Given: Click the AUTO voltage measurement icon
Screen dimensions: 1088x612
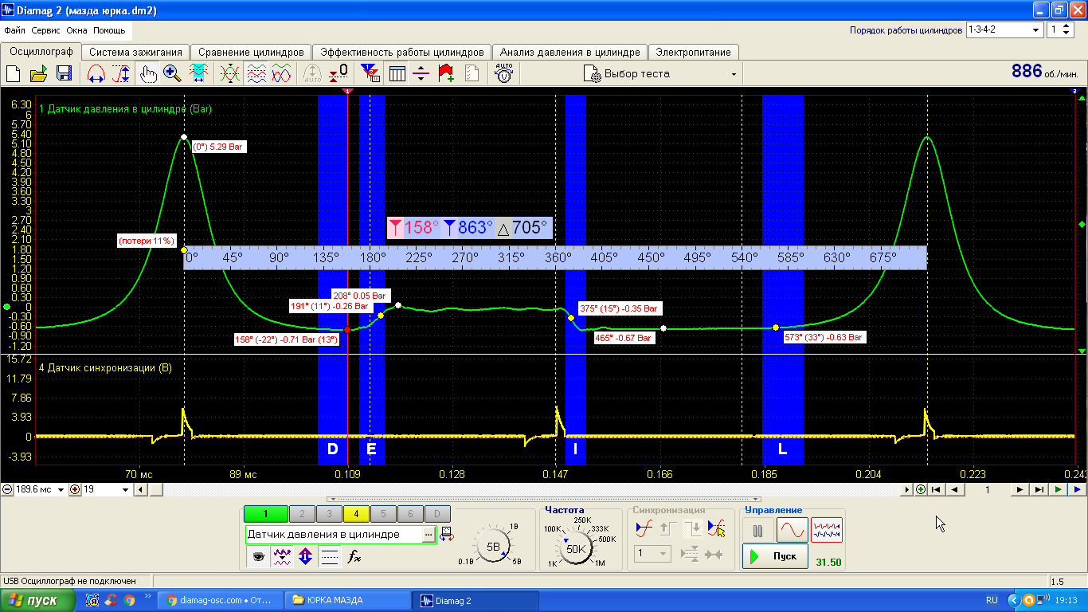Looking at the screenshot, I should pos(503,74).
